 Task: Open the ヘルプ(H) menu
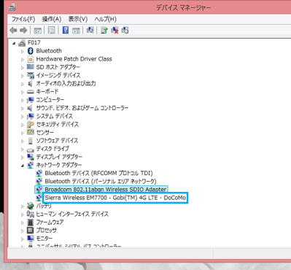(106, 19)
